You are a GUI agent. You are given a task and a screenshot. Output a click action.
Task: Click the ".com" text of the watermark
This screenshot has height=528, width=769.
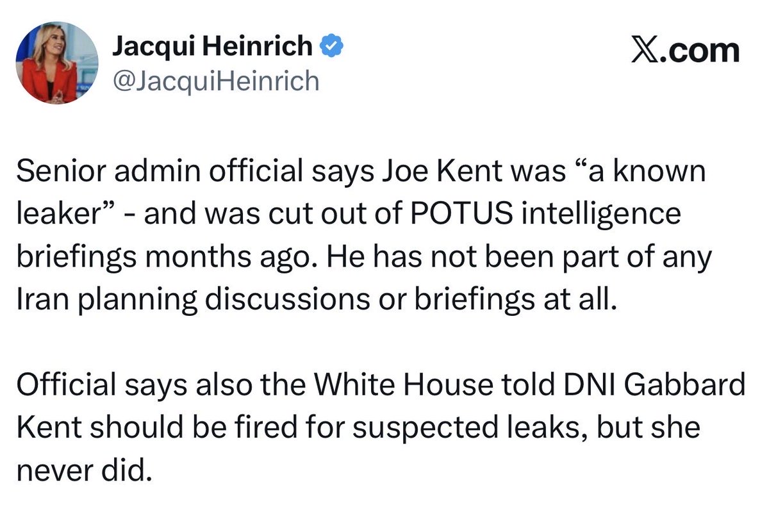click(x=700, y=51)
